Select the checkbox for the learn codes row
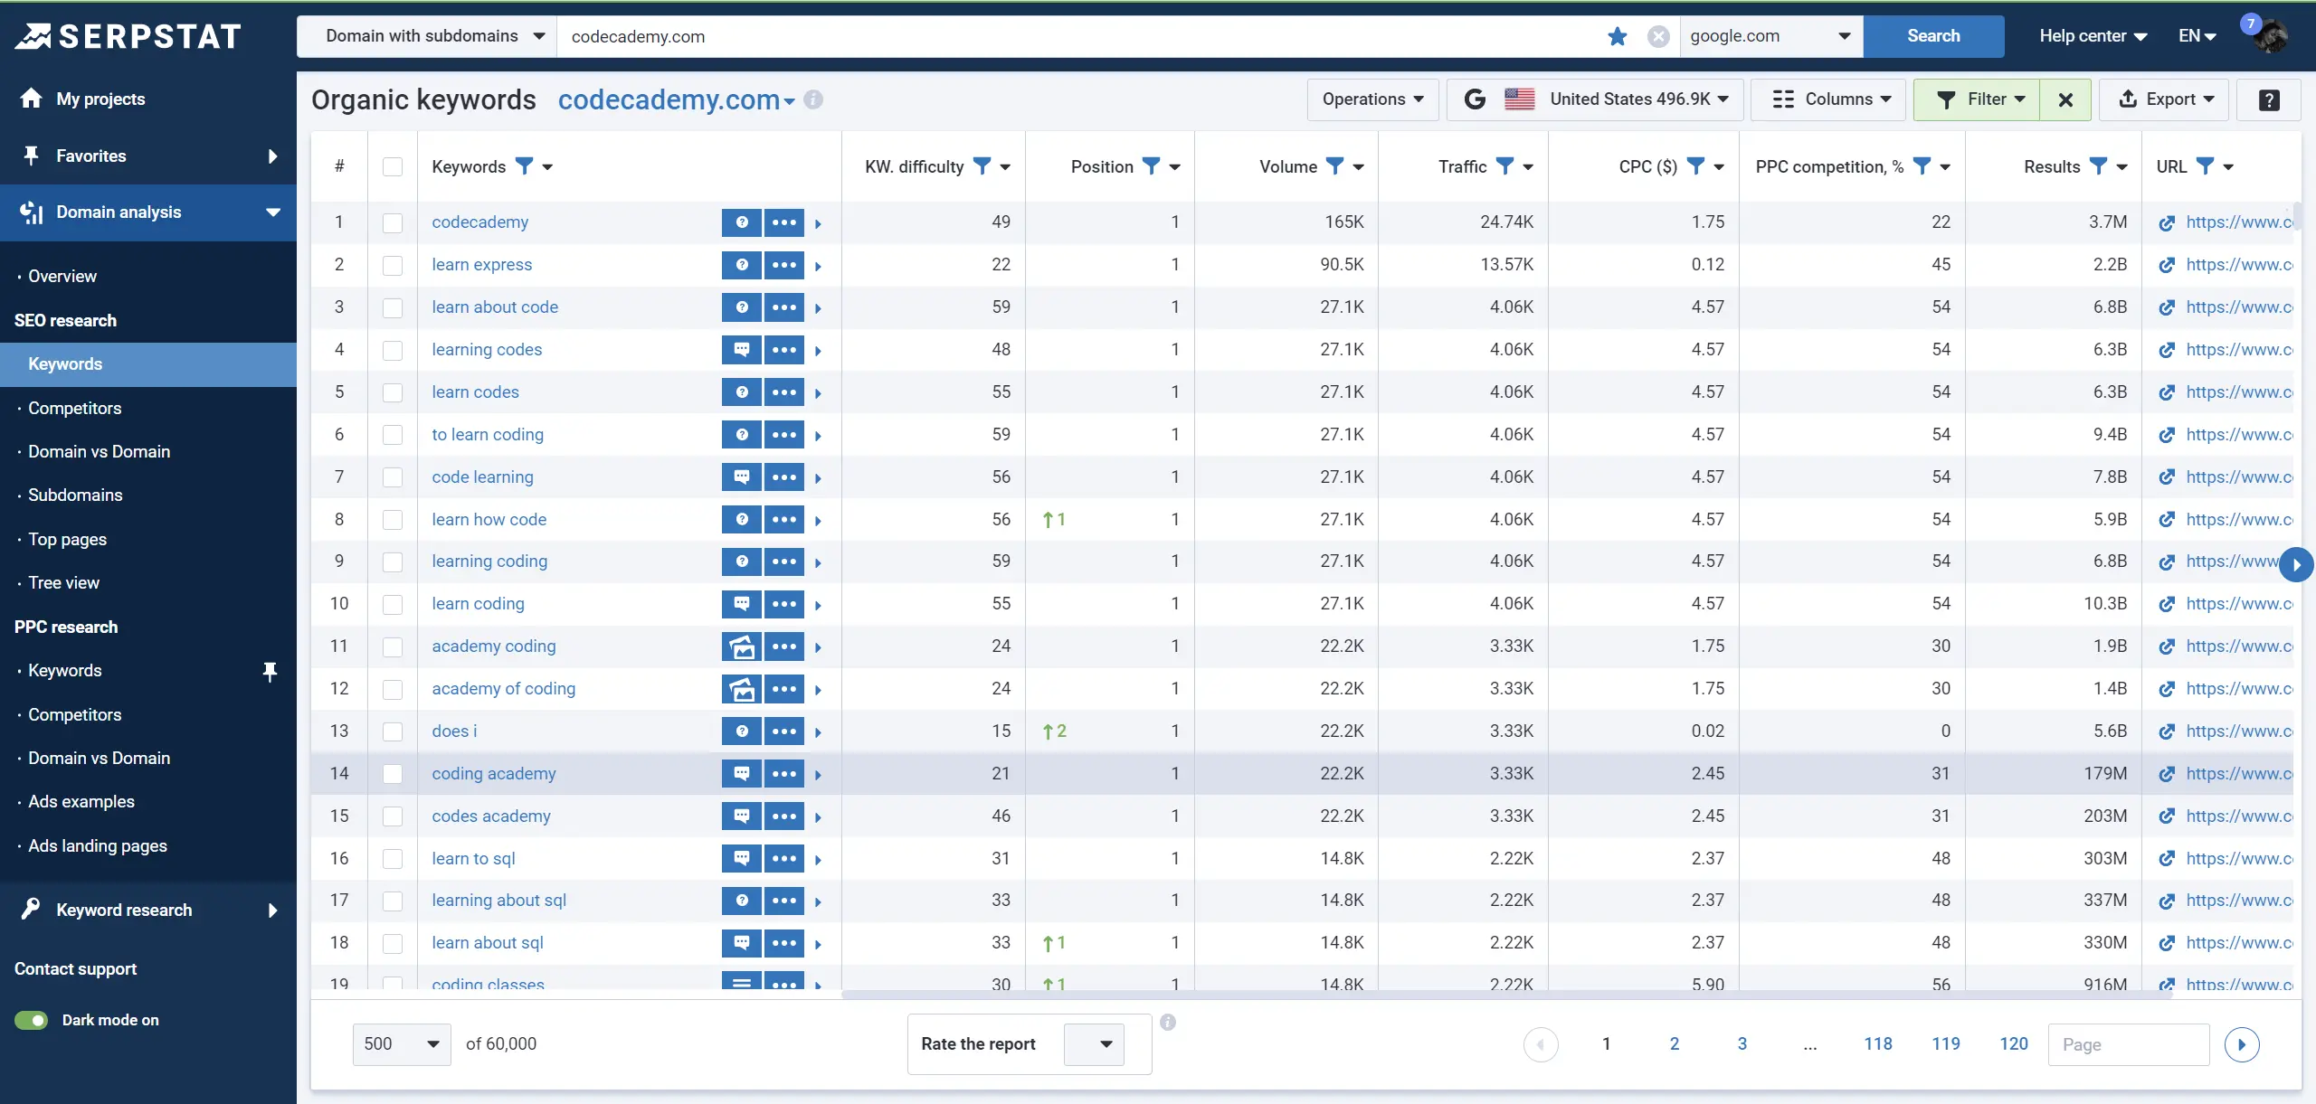Viewport: 2316px width, 1104px height. click(x=393, y=392)
